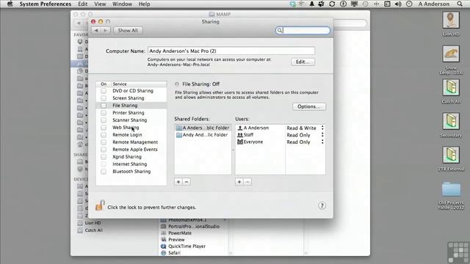
Task: Open Spotlight search in menu bar
Action: (x=460, y=4)
